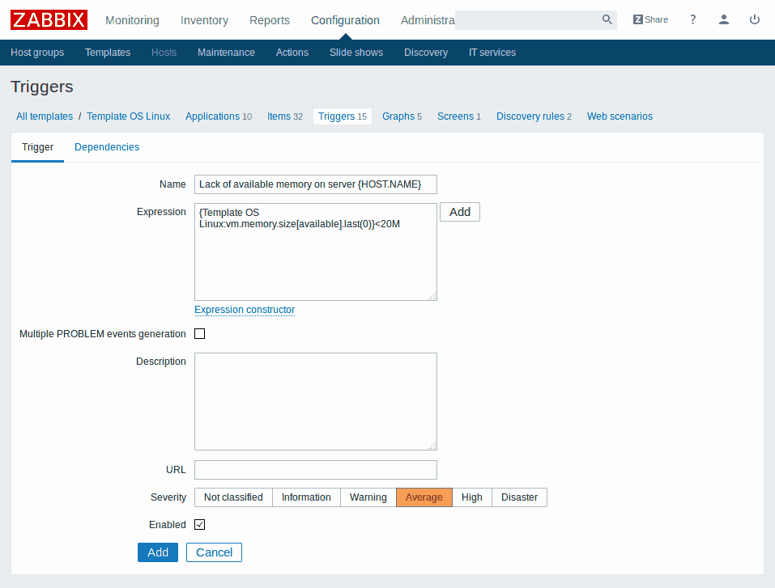The height and width of the screenshot is (588, 775).
Task: Set severity to Disaster
Action: 519,497
